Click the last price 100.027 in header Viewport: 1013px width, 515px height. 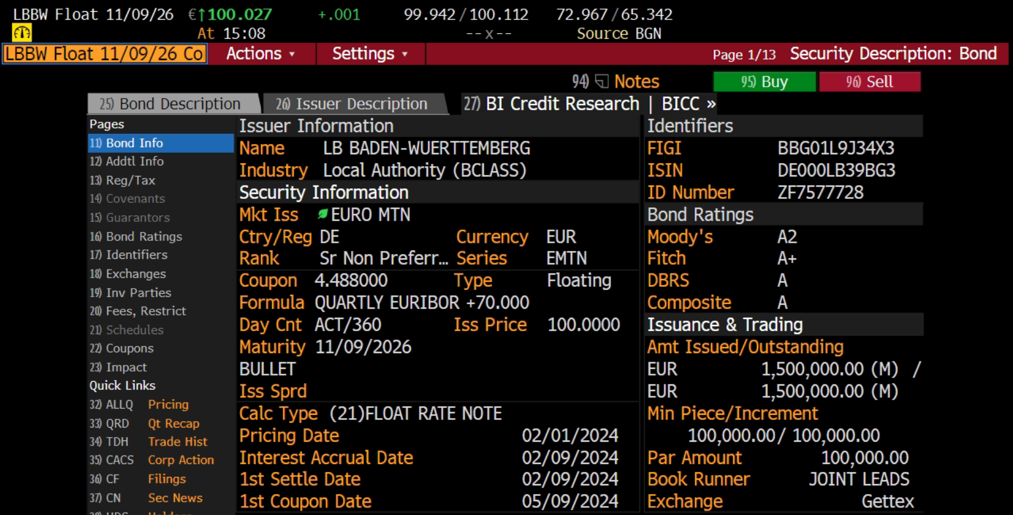point(239,14)
